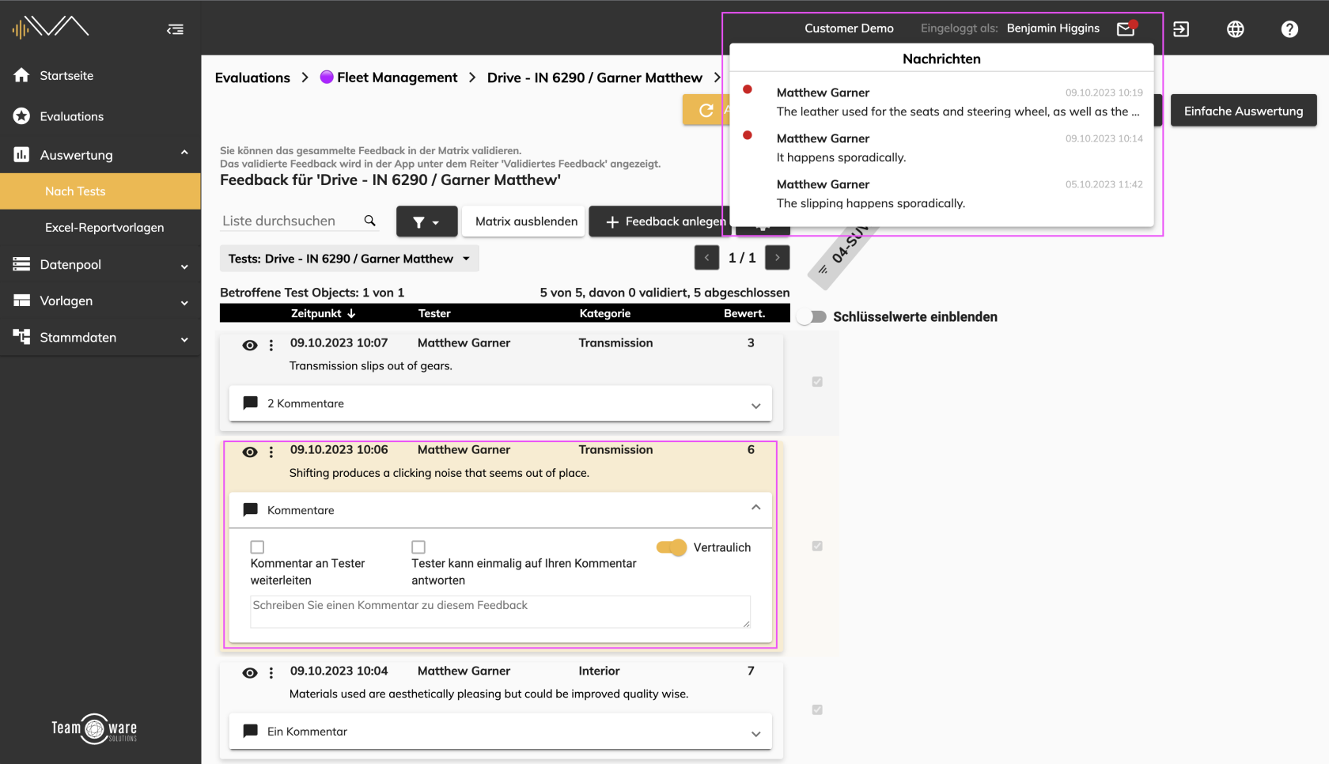Open three-dot menu for 10:04 feedback
The image size is (1329, 764).
coord(271,673)
